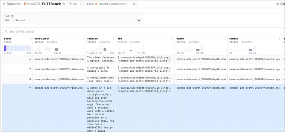Select the caption 1.64k-1.9k histogram bar

click(105, 49)
